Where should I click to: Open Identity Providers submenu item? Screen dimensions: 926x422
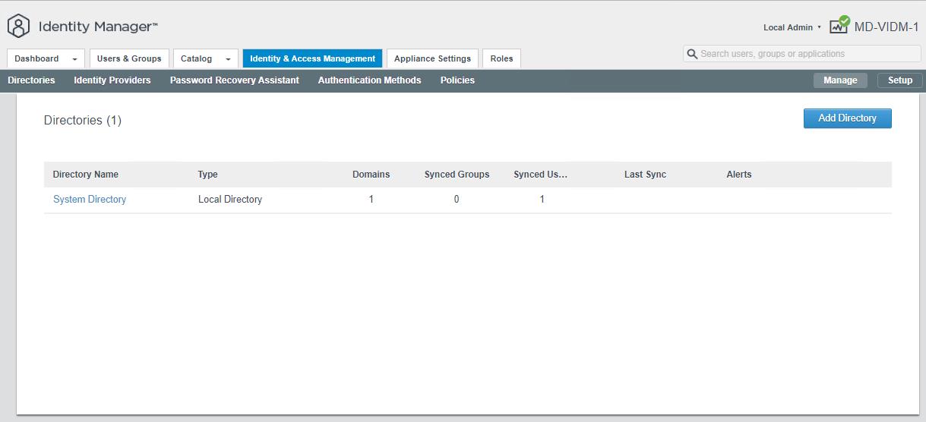click(112, 80)
